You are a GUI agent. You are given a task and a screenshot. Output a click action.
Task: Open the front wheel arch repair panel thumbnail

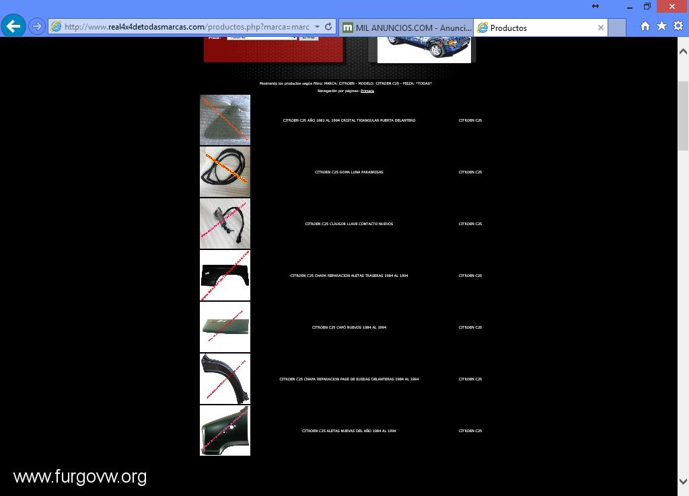pyautogui.click(x=225, y=379)
